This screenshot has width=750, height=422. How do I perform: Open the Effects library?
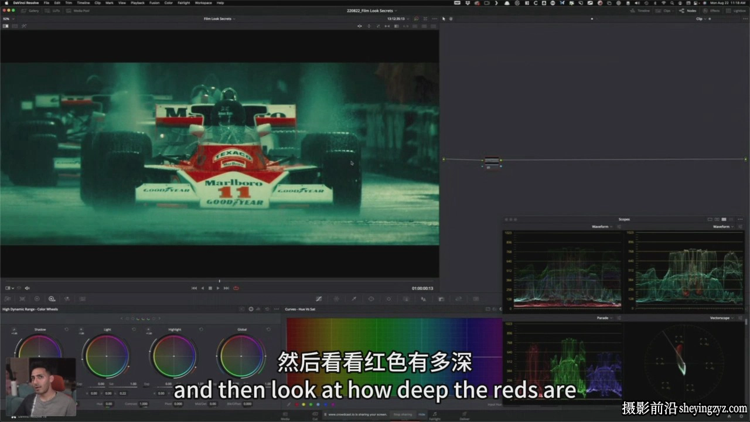click(711, 11)
